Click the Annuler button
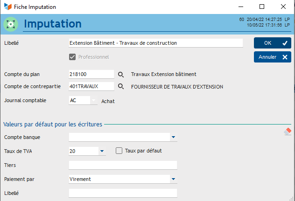The image size is (295, 201). [273, 57]
